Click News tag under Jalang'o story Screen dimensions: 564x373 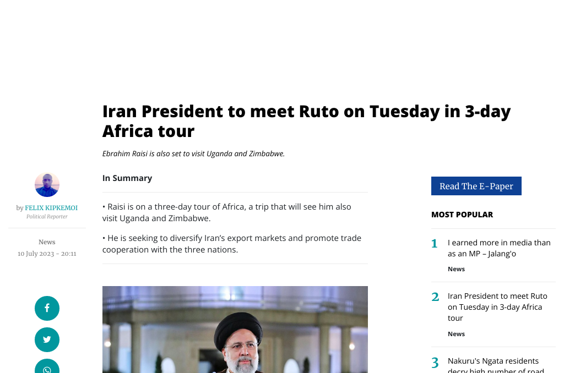pyautogui.click(x=456, y=269)
